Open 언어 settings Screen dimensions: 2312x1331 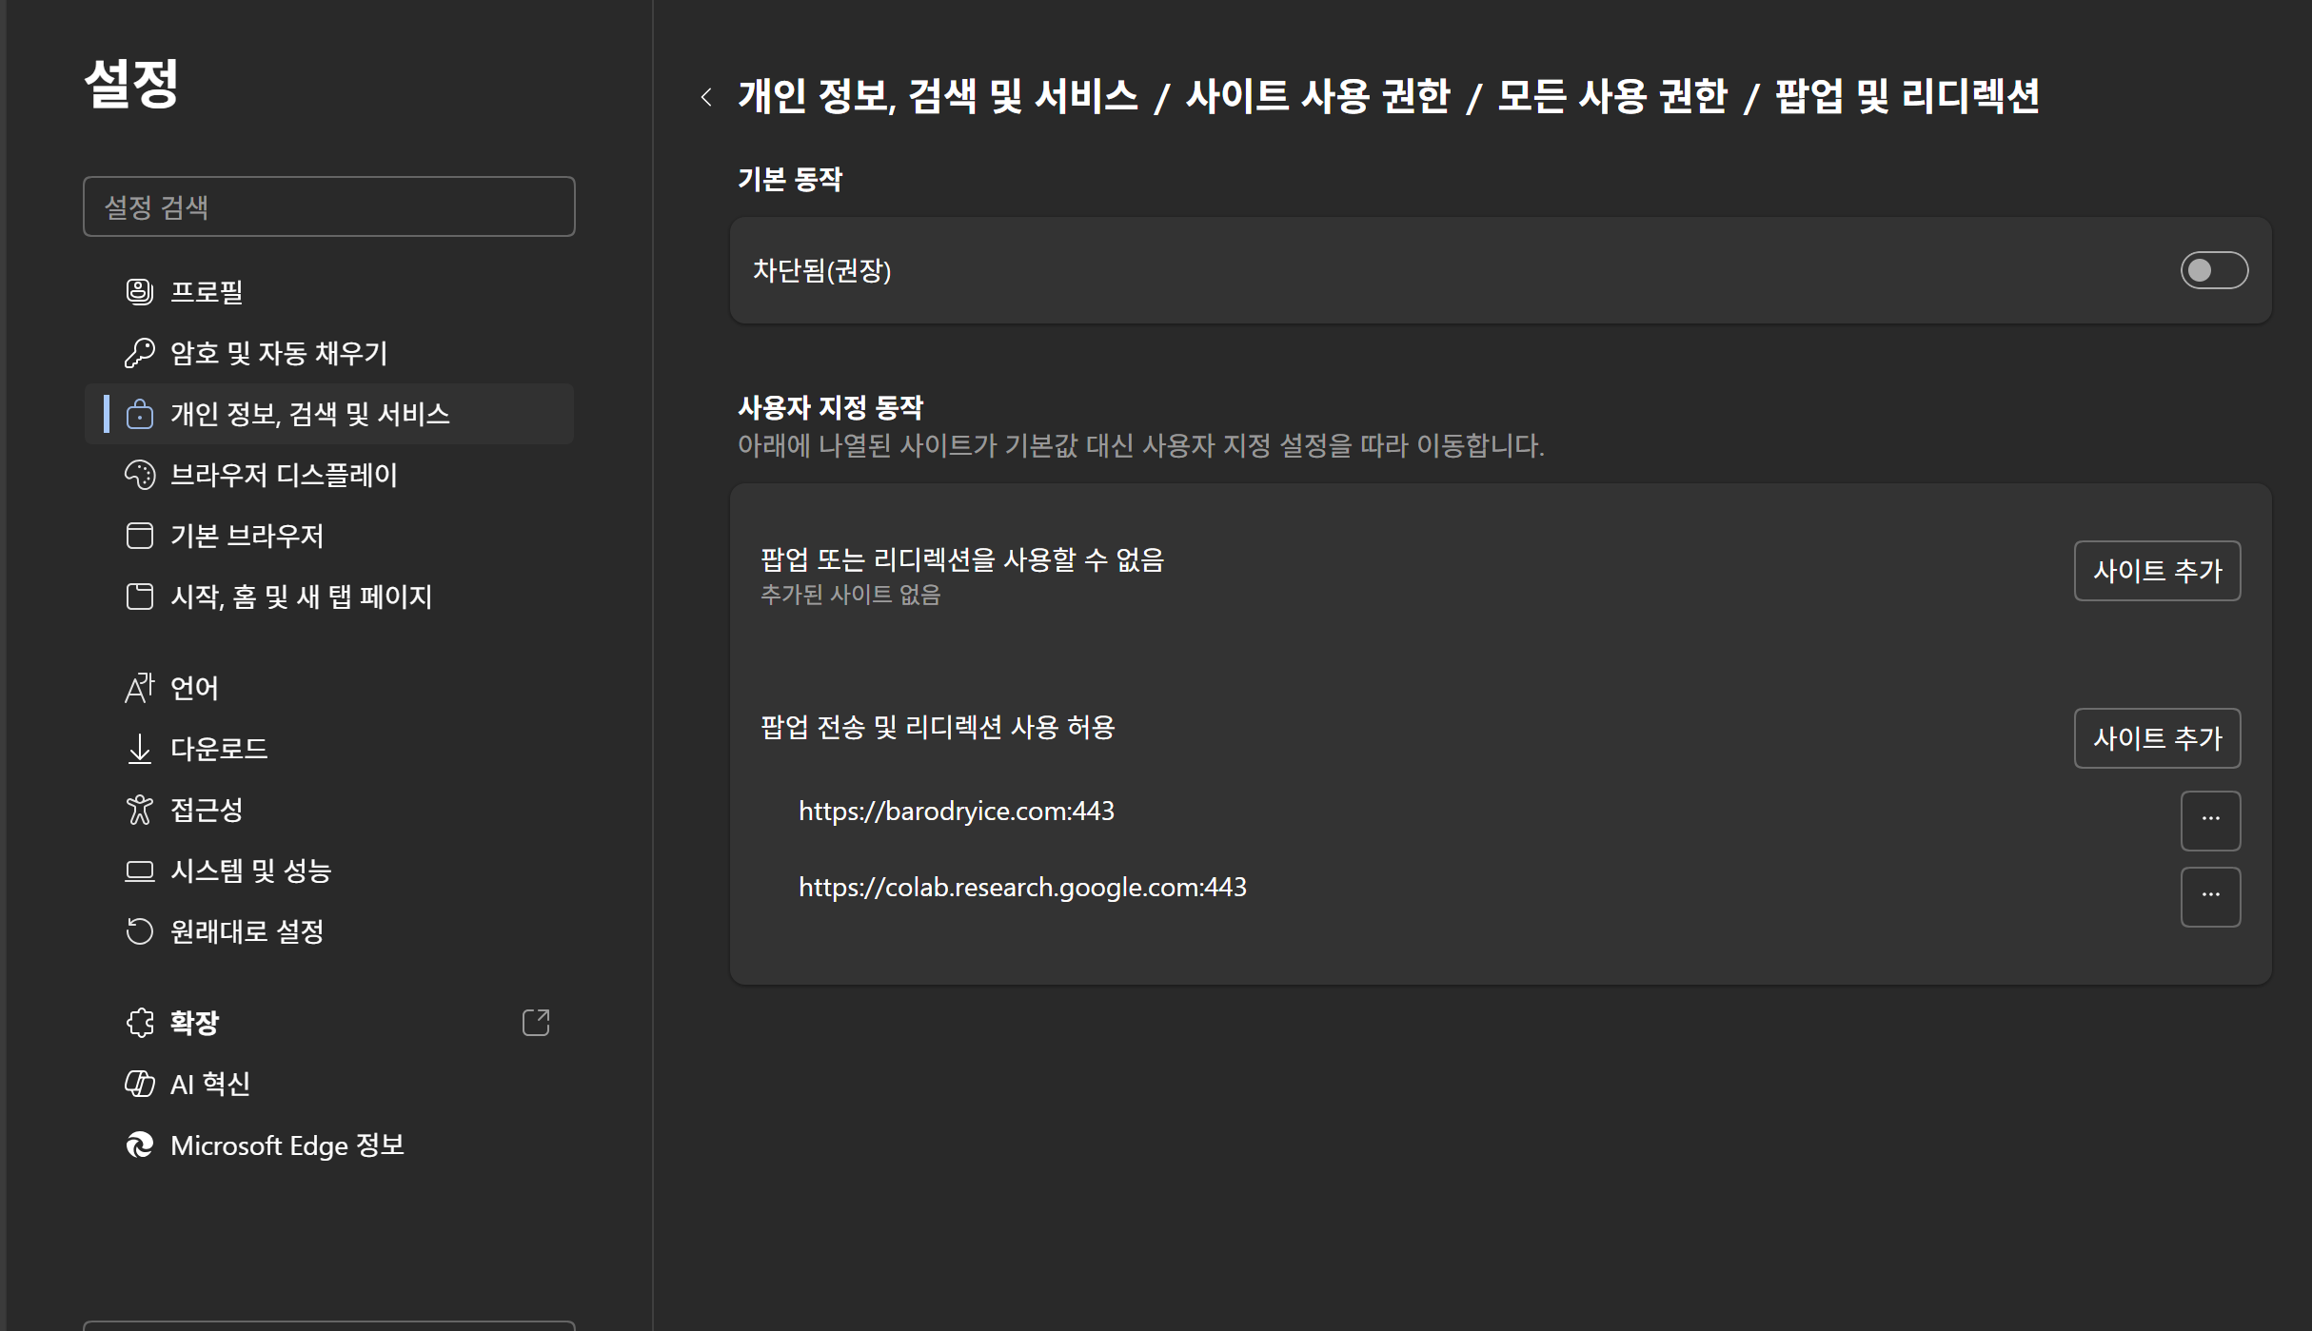pos(329,688)
